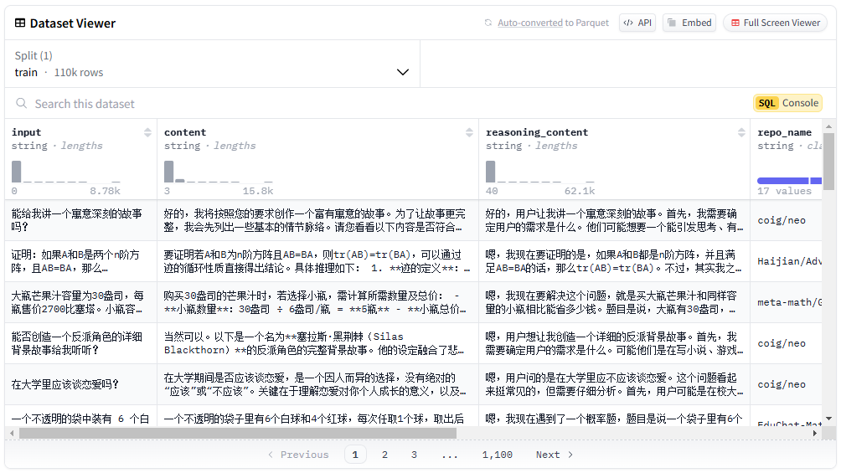The width and height of the screenshot is (841, 473).
Task: Select the input cell starting 能给我讲一个寓意深刻的故事
Action: 81,220
